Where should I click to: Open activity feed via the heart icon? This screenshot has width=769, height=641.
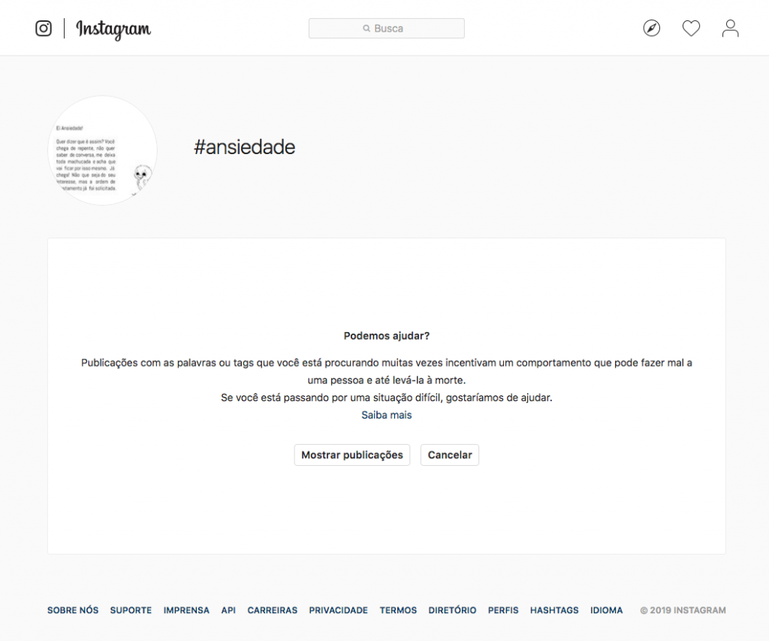[691, 28]
